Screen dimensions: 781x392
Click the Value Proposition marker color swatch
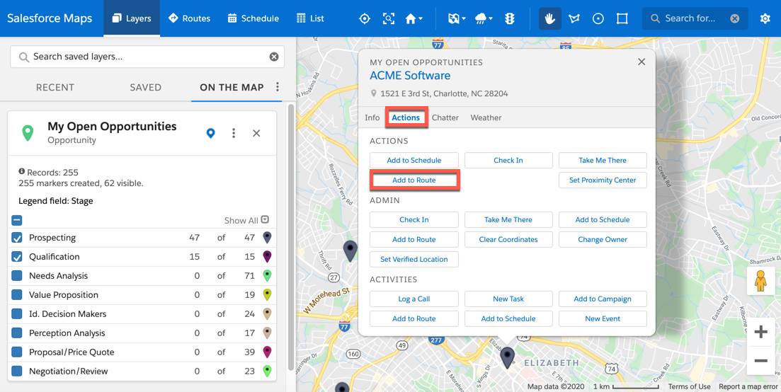tap(267, 294)
